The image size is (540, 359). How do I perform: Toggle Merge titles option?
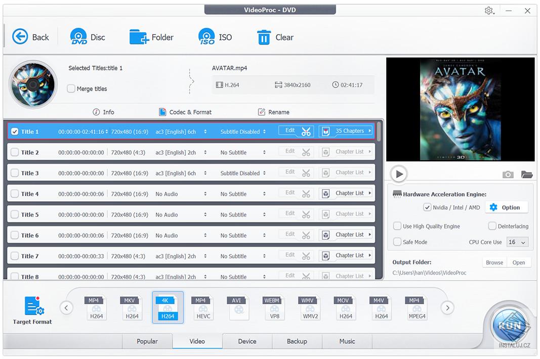click(x=71, y=88)
